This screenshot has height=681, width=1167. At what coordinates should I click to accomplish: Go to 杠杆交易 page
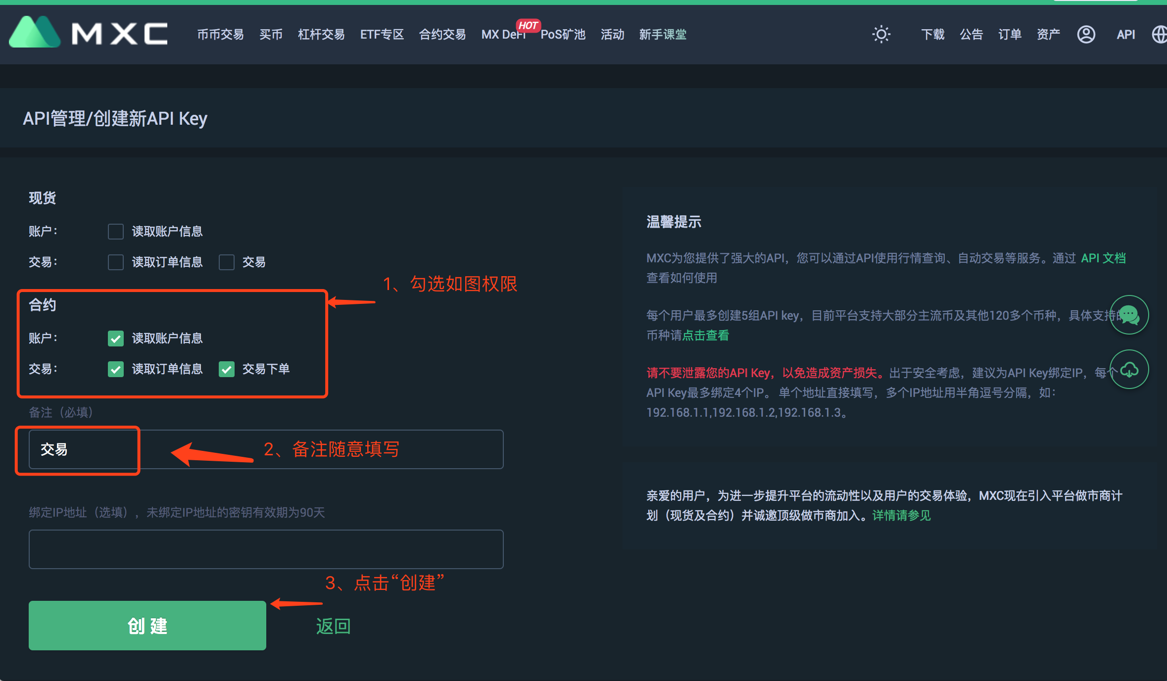[321, 34]
